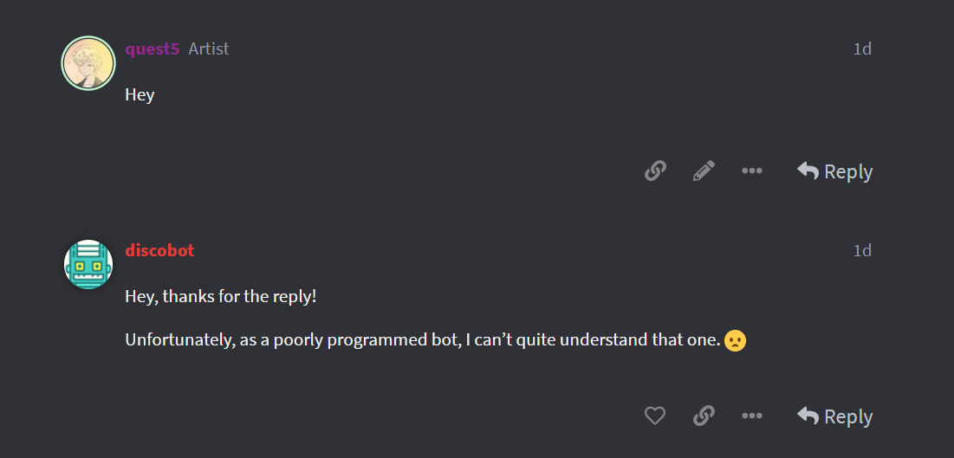Copy link icon on discobot's post
Image resolution: width=954 pixels, height=458 pixels.
click(704, 416)
